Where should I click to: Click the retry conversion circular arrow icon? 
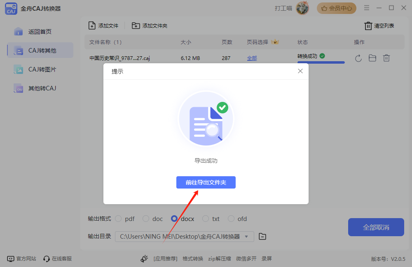coord(358,58)
